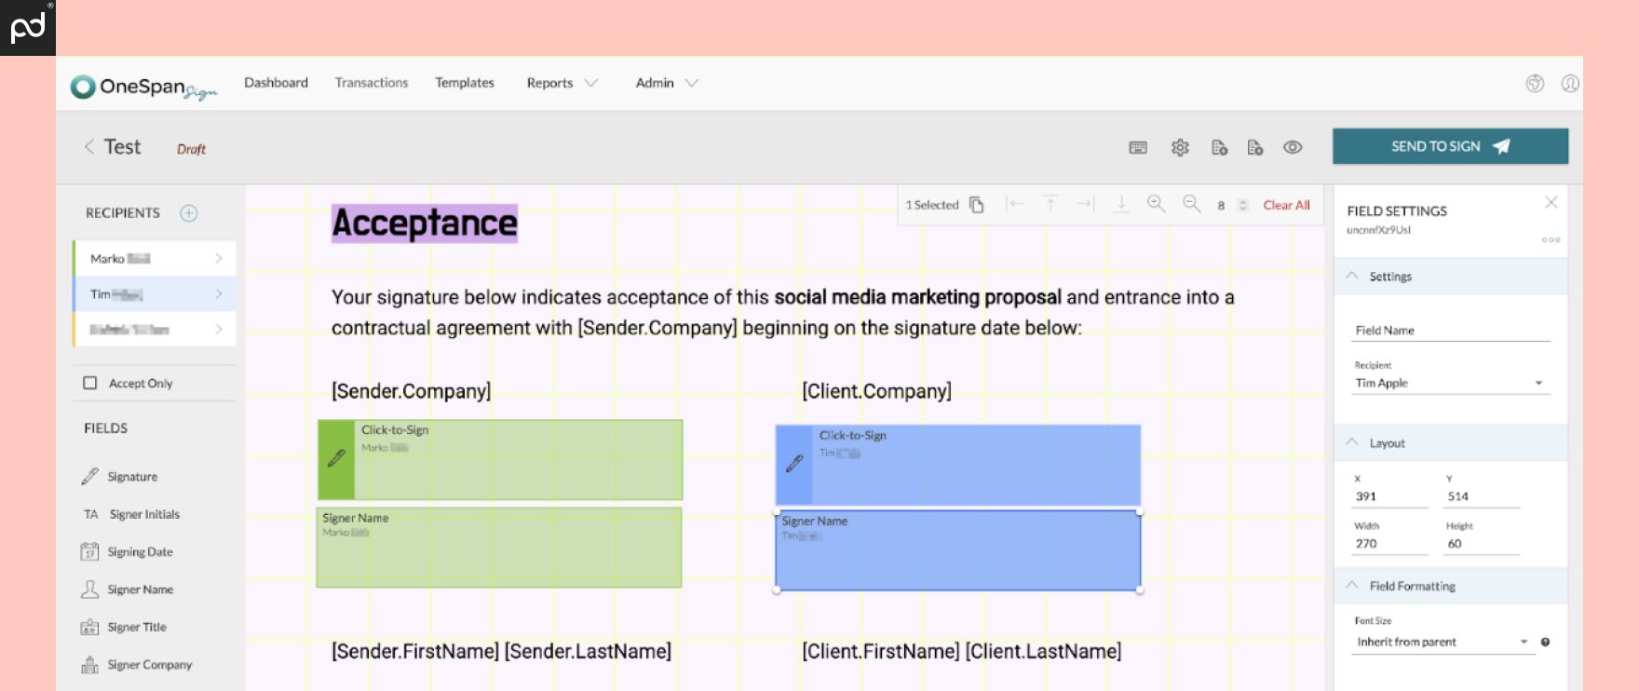
Task: Select the Signer Company field
Action: pyautogui.click(x=136, y=665)
